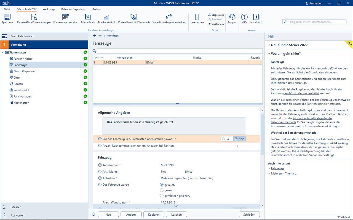Expand the Auswerten navigation section
The width and height of the screenshot is (353, 220).
click(x=44, y=216)
